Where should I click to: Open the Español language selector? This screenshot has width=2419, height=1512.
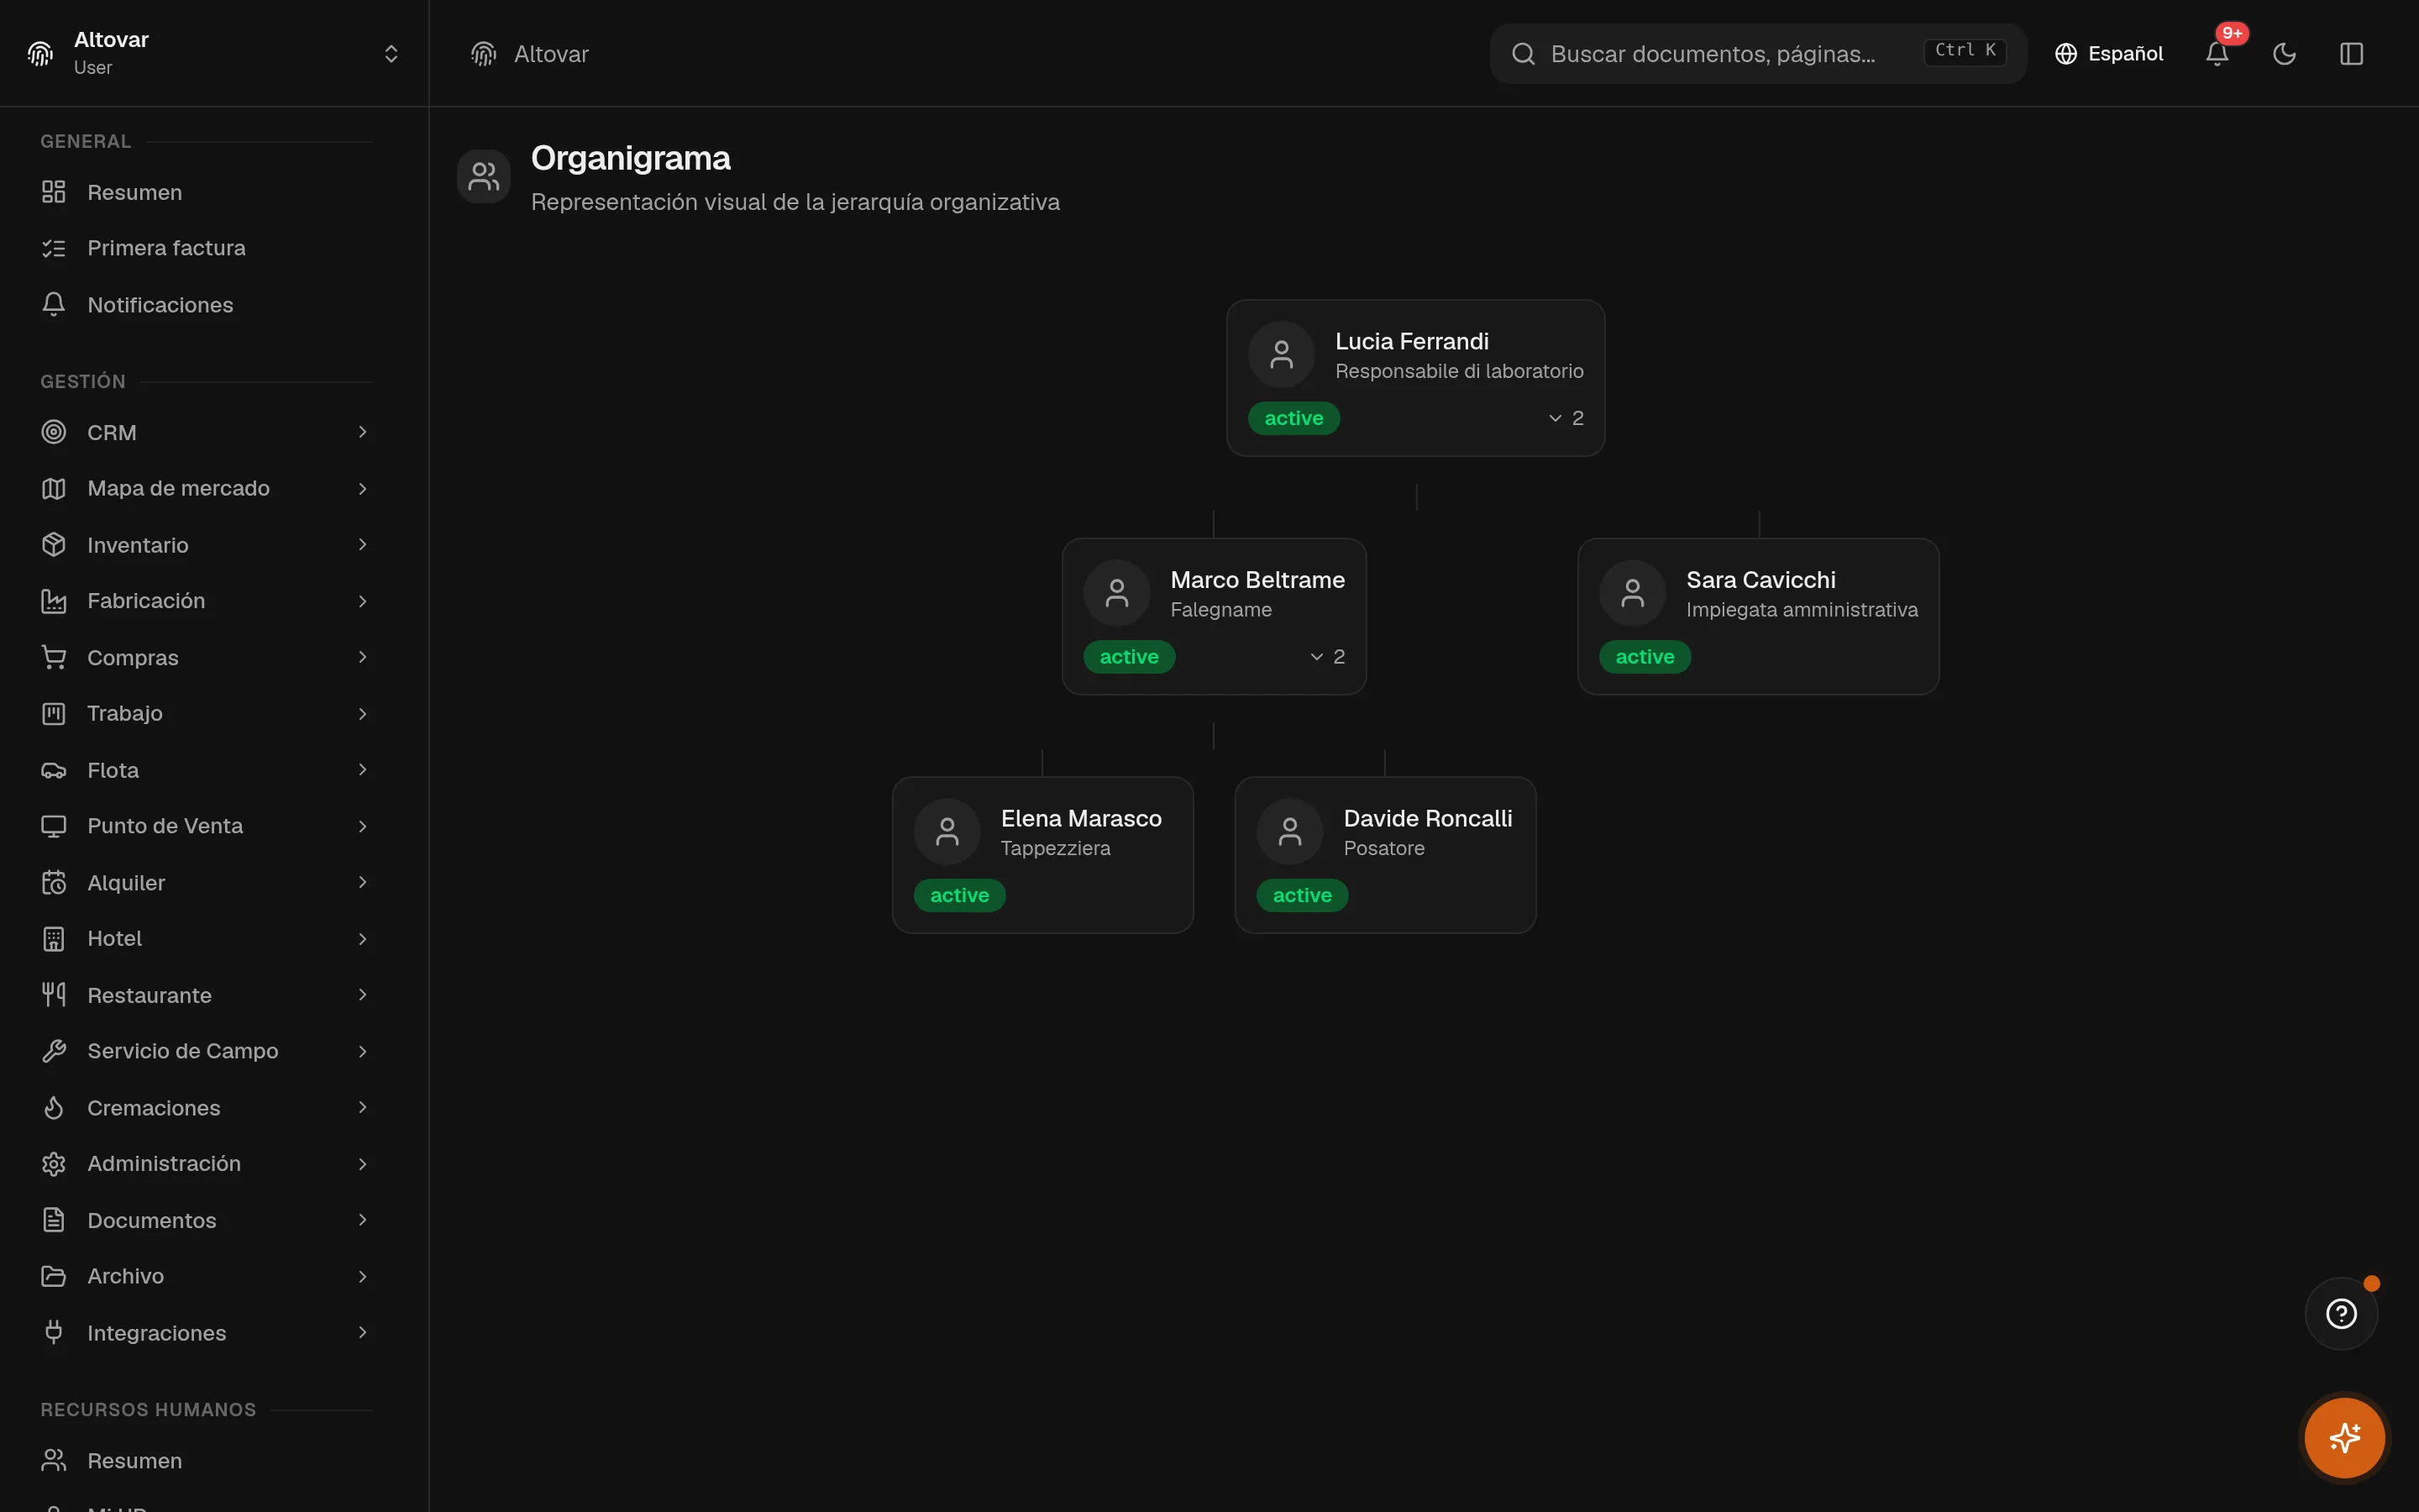2108,54
